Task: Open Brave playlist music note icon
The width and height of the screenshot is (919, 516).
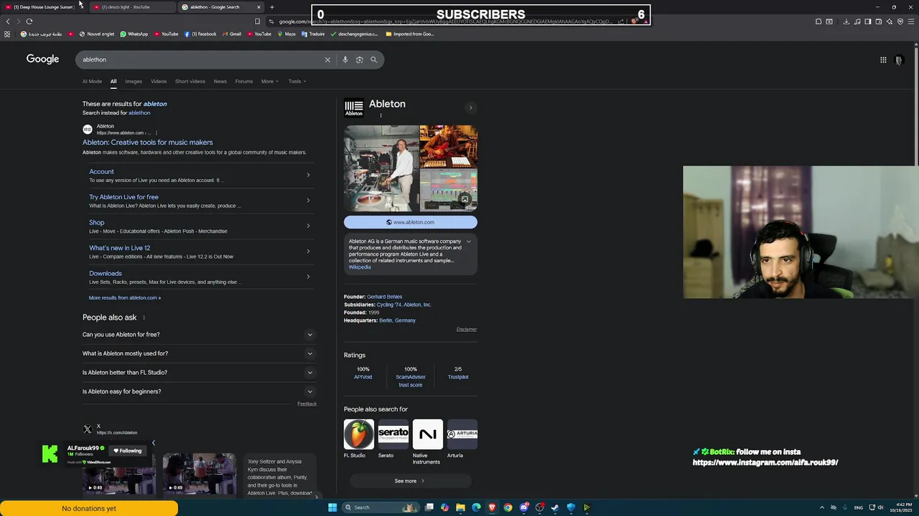Action: pos(857,21)
